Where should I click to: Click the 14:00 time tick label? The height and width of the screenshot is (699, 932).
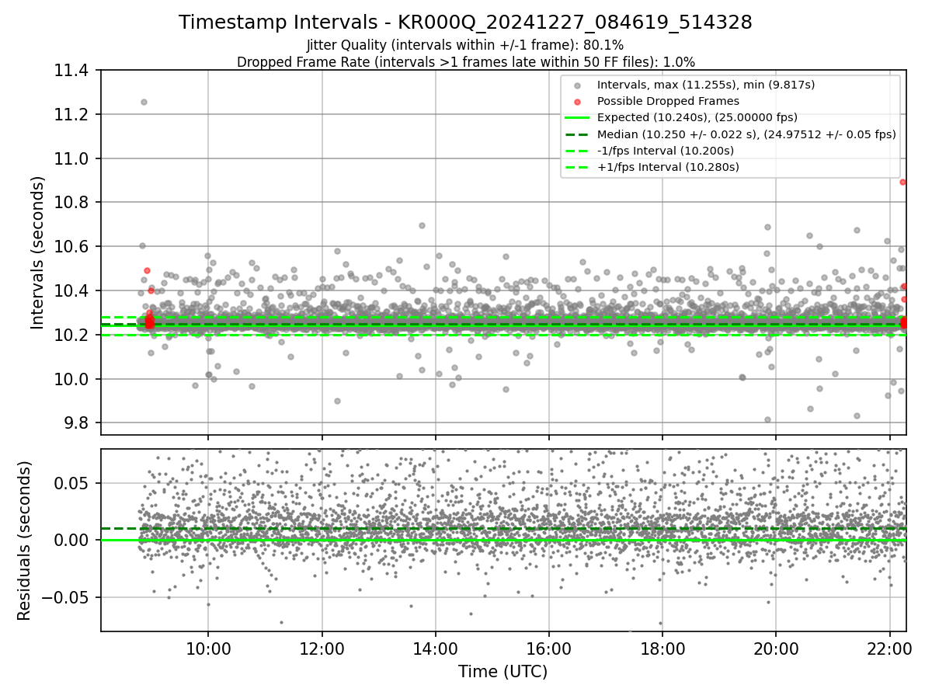pos(435,649)
